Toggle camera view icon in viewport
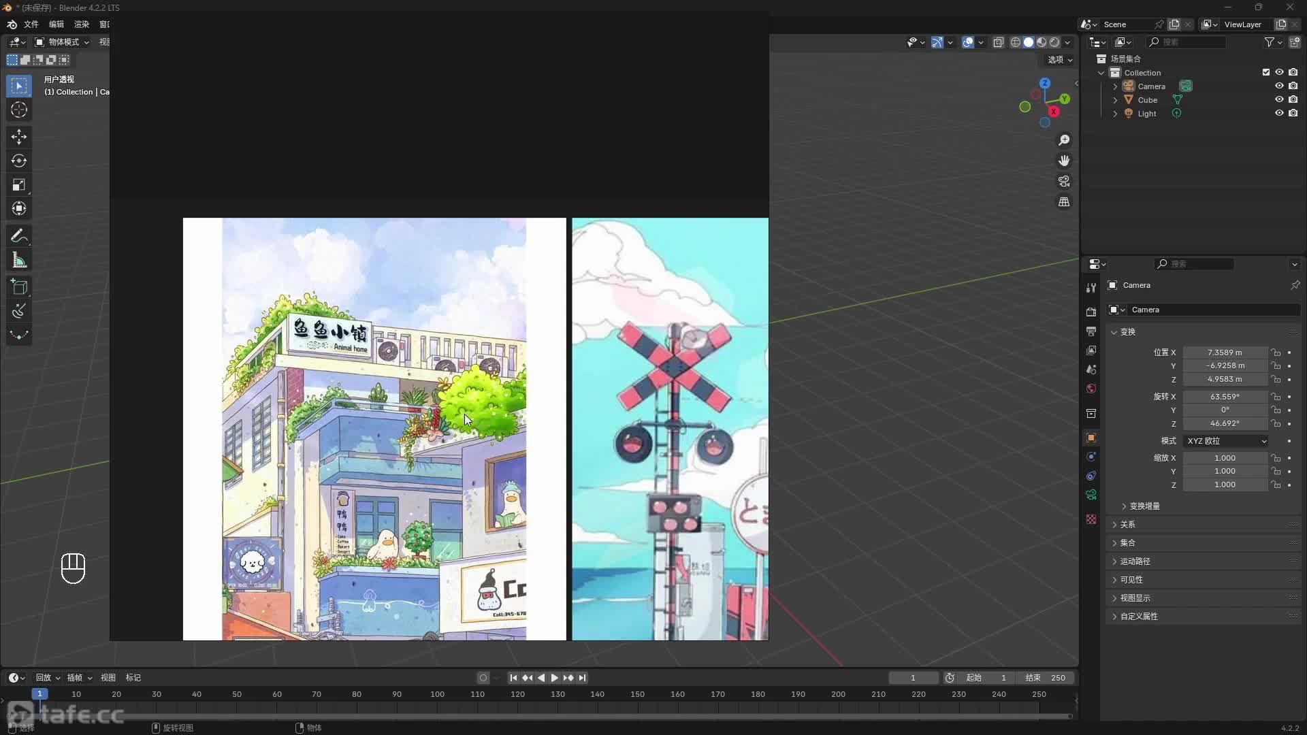1307x735 pixels. [1064, 181]
